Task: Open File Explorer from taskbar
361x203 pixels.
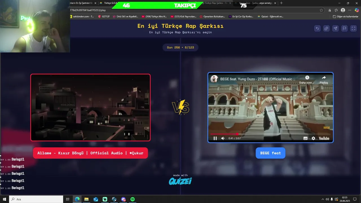Action: coord(86,199)
